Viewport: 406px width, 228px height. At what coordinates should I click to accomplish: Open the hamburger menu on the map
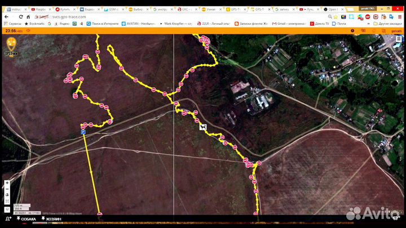point(399,39)
